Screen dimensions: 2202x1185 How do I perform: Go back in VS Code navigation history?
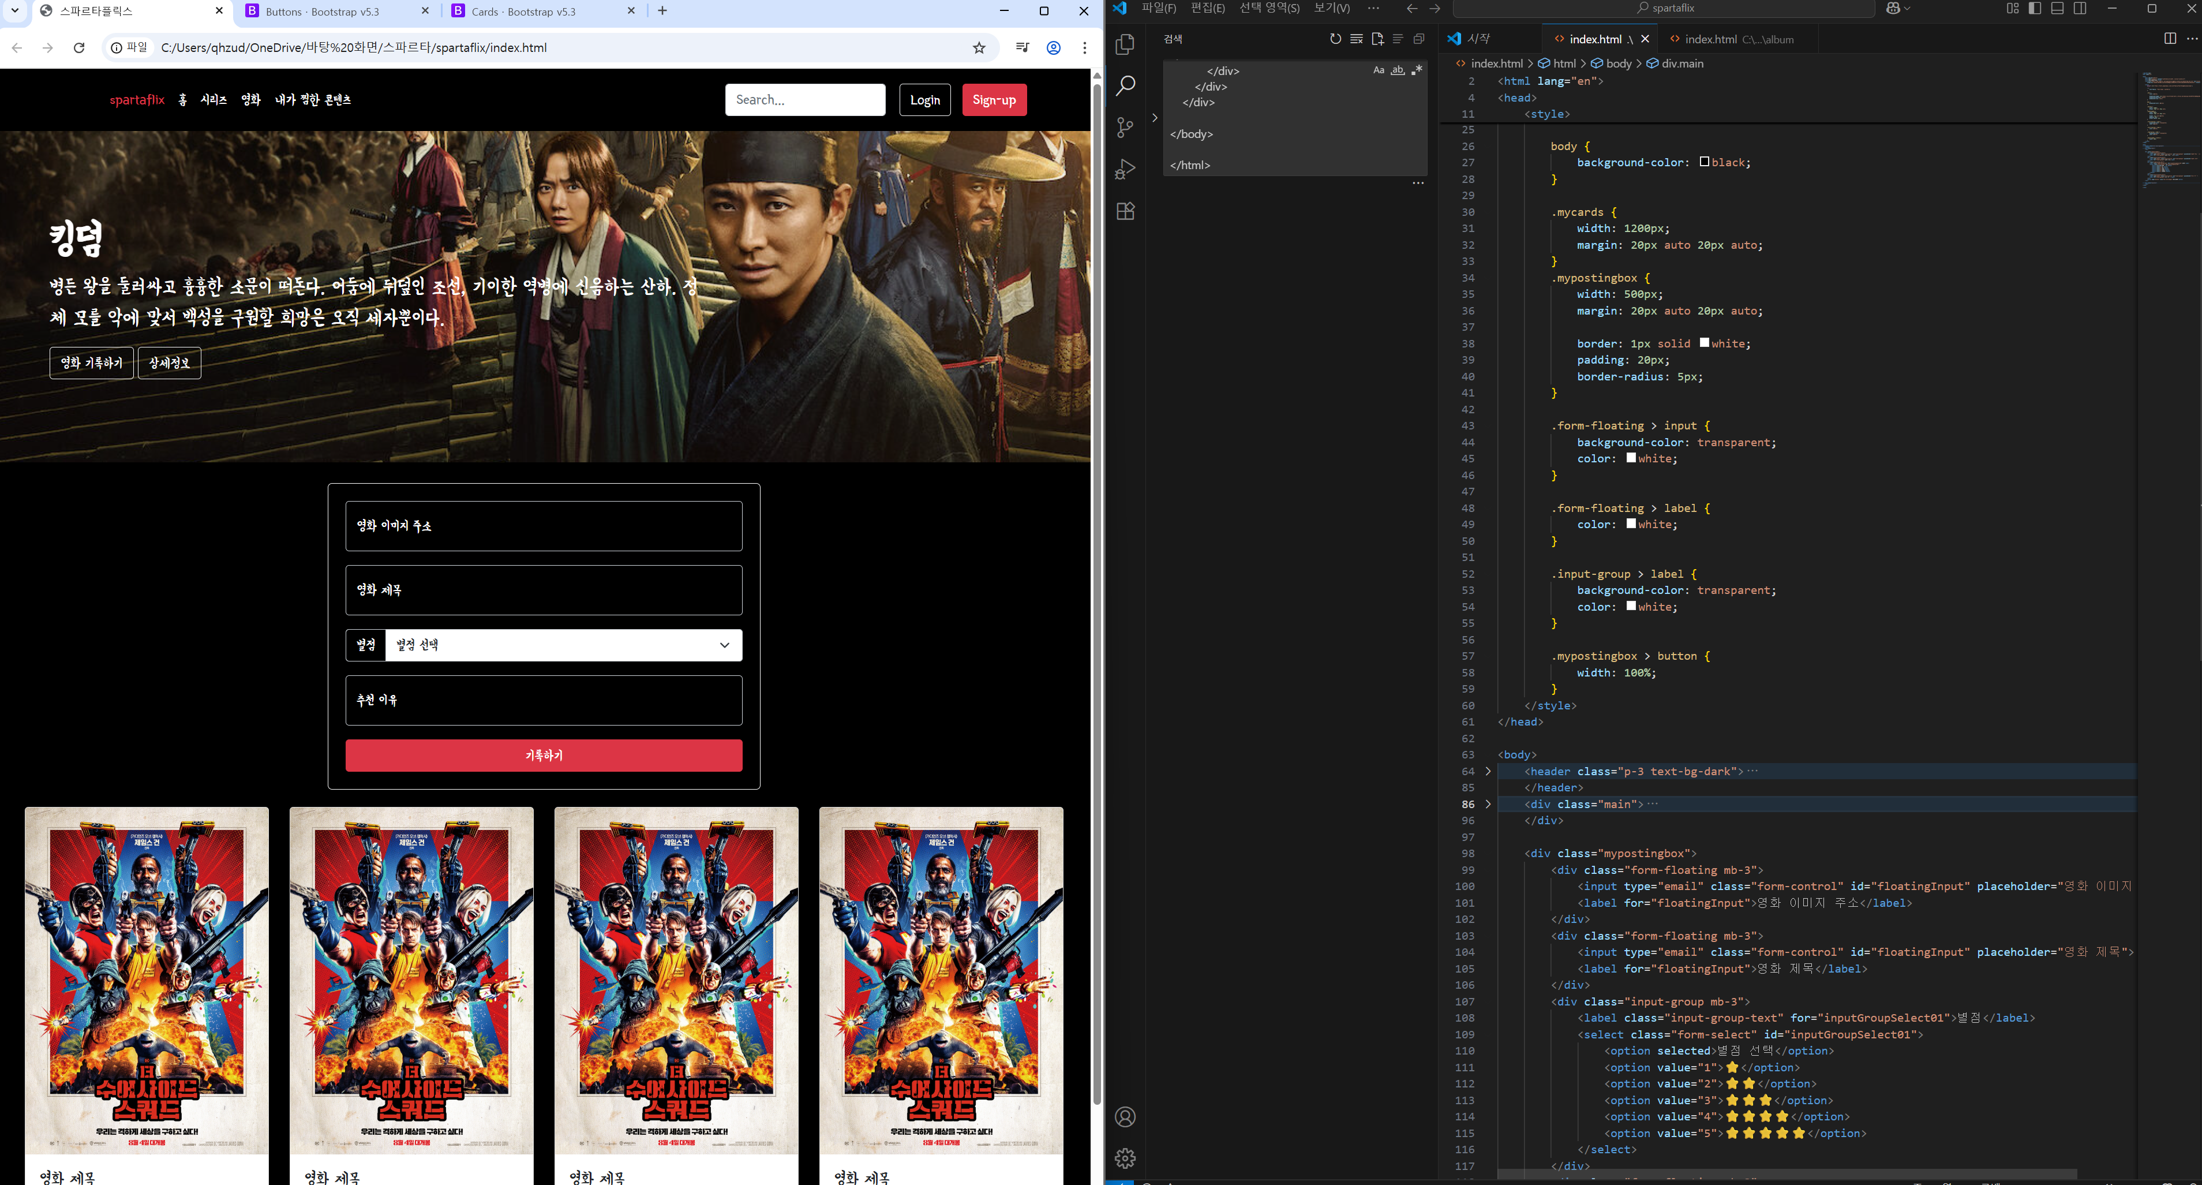click(1412, 9)
